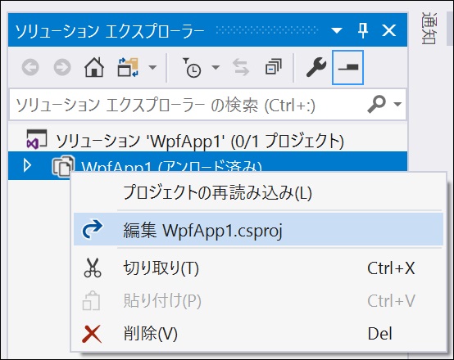Screen dimensions: 454x360
Task: Choose 編集 WpfApp1.csproj menu entry
Action: [258, 229]
